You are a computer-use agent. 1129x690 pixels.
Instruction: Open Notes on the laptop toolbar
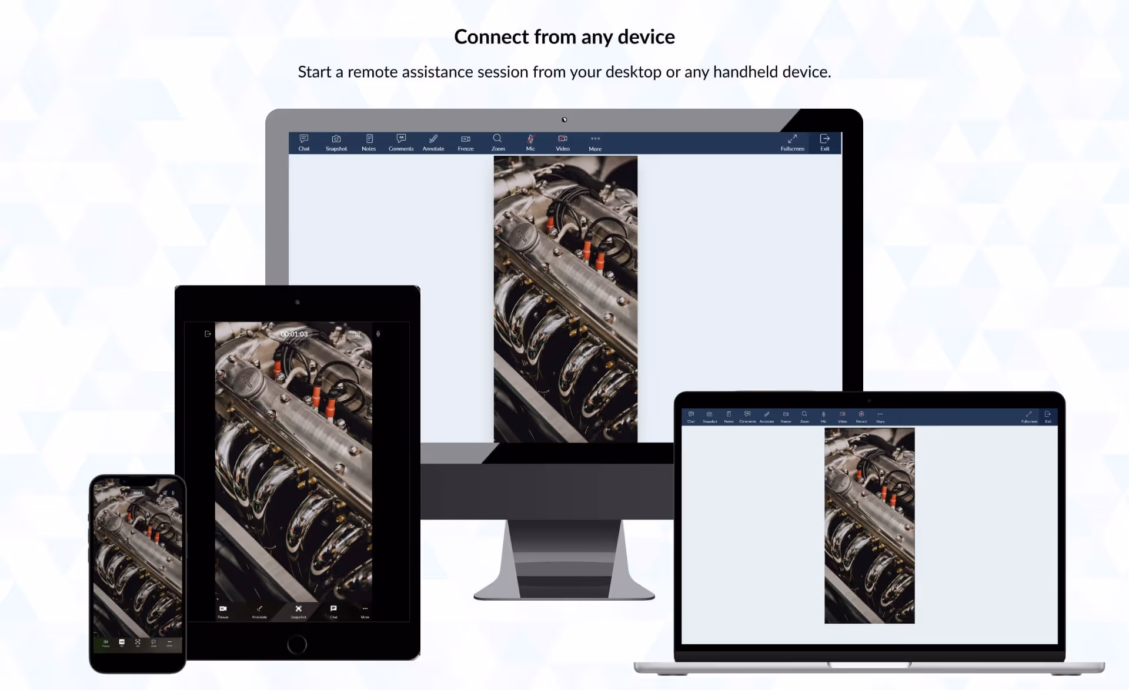click(729, 417)
